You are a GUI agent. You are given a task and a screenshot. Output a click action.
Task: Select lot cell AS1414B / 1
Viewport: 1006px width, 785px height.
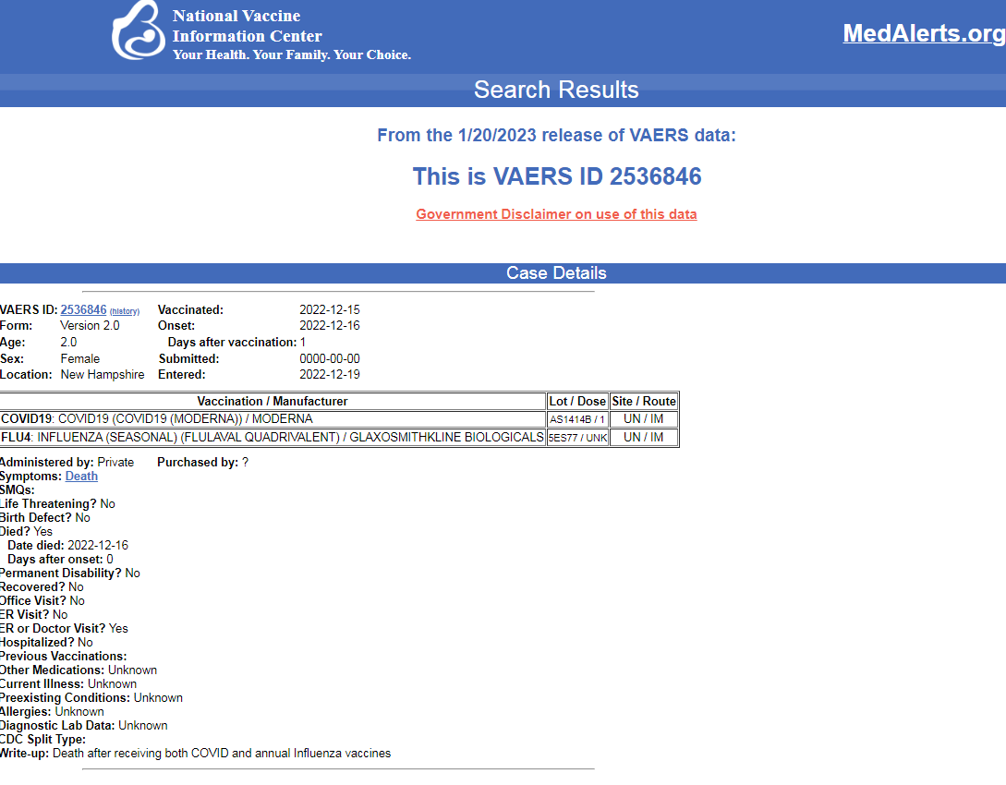(577, 419)
